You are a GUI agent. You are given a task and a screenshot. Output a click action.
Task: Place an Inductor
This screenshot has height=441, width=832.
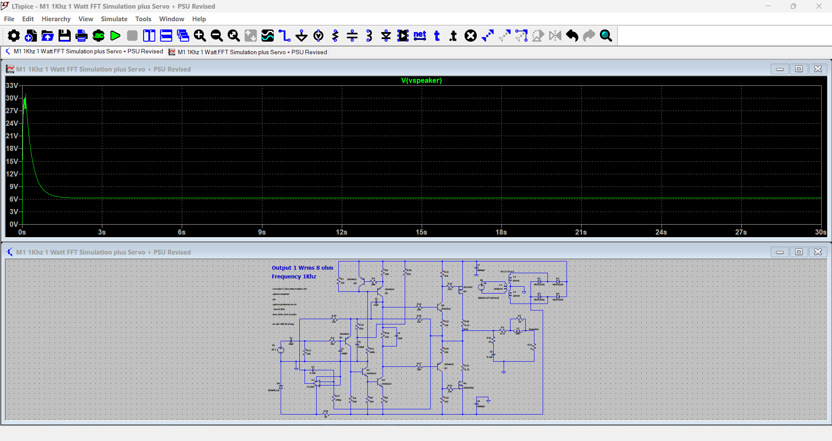369,36
